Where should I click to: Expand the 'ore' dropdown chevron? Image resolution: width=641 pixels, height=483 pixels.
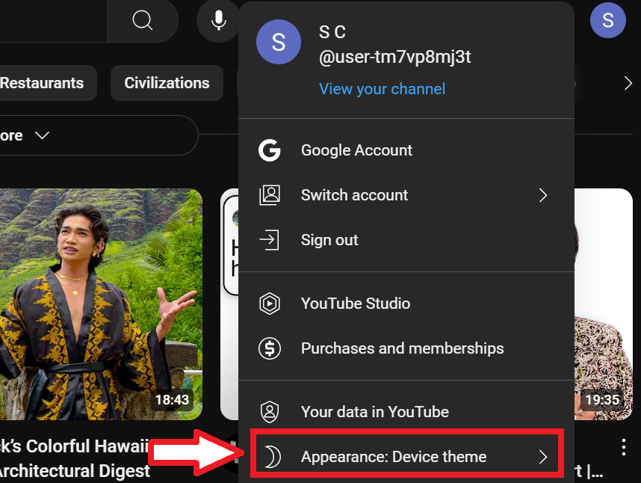[42, 135]
